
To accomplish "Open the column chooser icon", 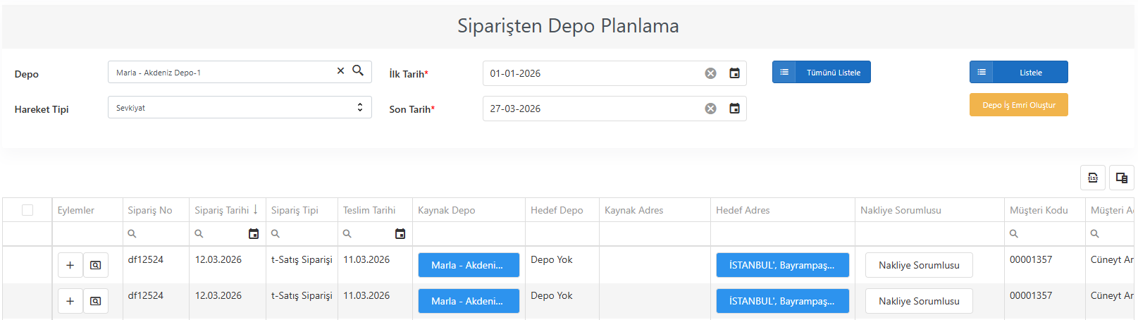I will coord(1122,178).
